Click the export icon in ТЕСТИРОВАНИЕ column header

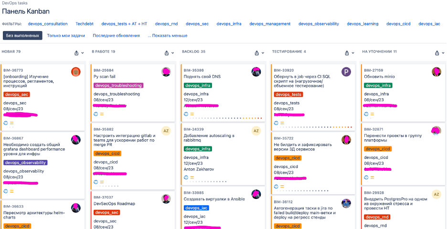pyautogui.click(x=347, y=53)
